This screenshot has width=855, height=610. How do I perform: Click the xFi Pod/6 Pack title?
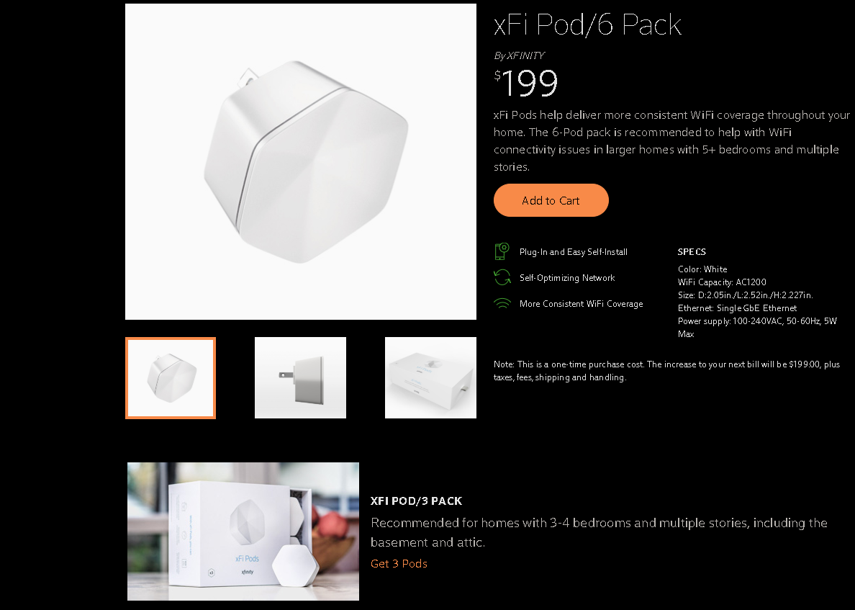coord(587,24)
